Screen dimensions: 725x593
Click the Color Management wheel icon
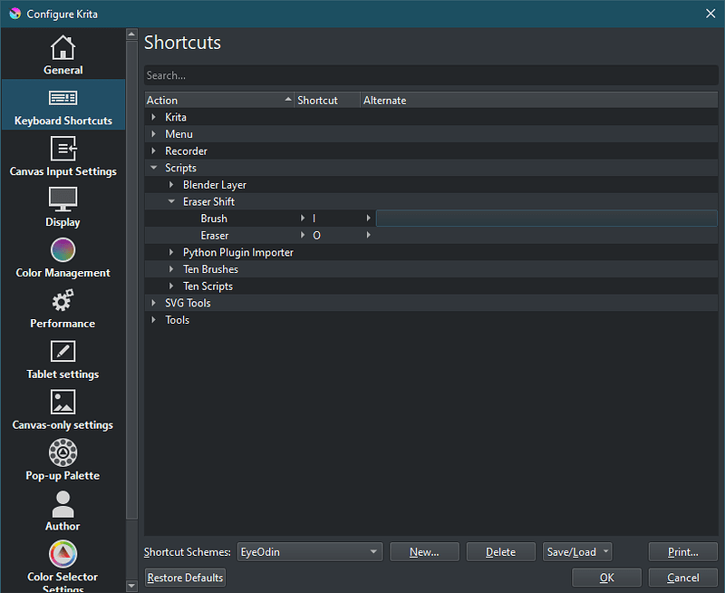click(x=63, y=249)
